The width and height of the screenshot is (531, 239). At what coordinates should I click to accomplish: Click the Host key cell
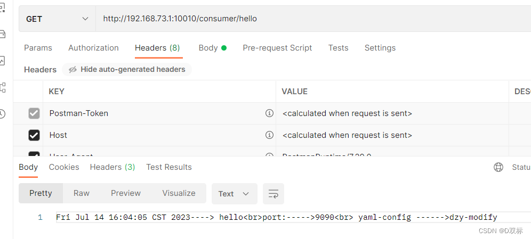(159, 135)
